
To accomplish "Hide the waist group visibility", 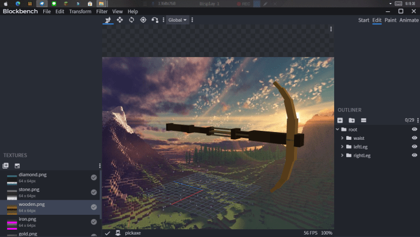I will 415,138.
